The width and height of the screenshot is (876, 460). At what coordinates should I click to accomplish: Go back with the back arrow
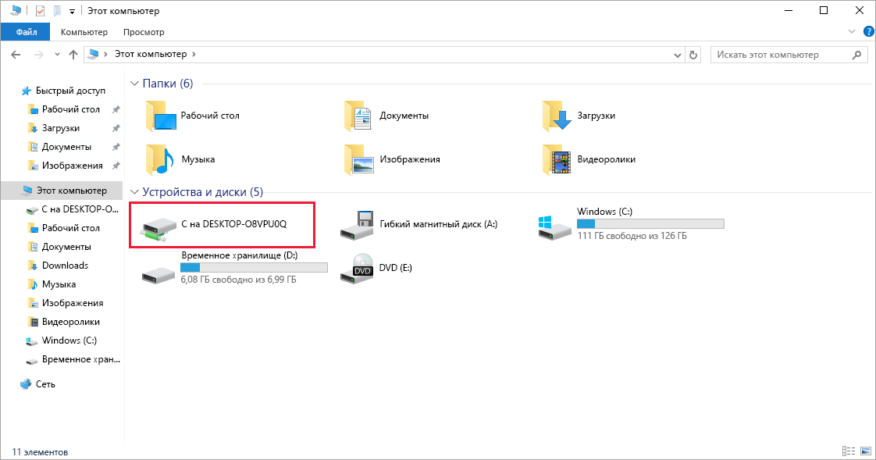point(16,54)
